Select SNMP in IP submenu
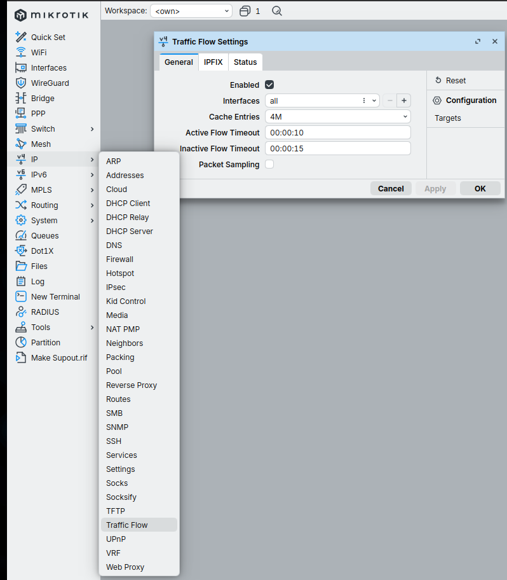 click(139, 427)
